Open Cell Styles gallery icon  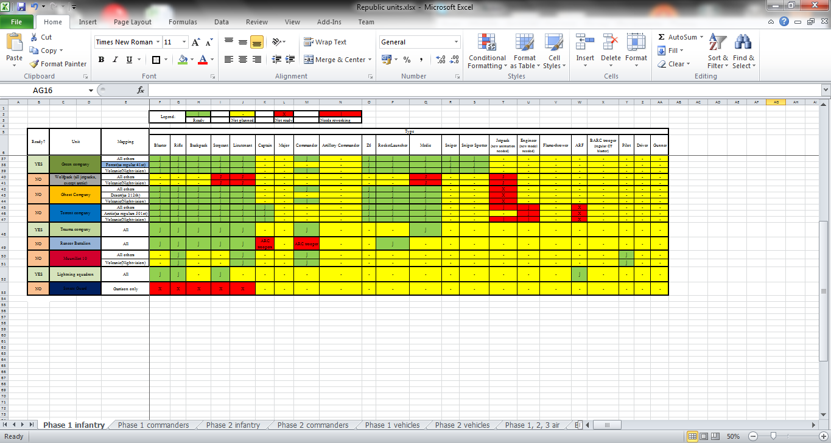pos(553,43)
